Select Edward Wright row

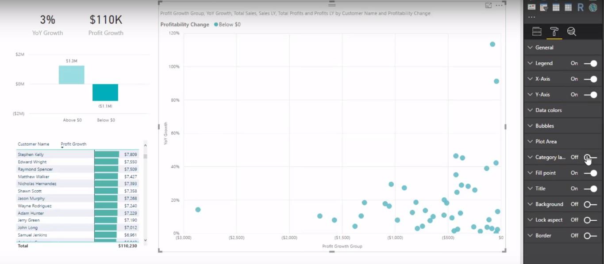pos(77,162)
